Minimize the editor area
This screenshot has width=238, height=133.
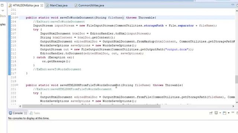pyautogui.click(x=233, y=5)
